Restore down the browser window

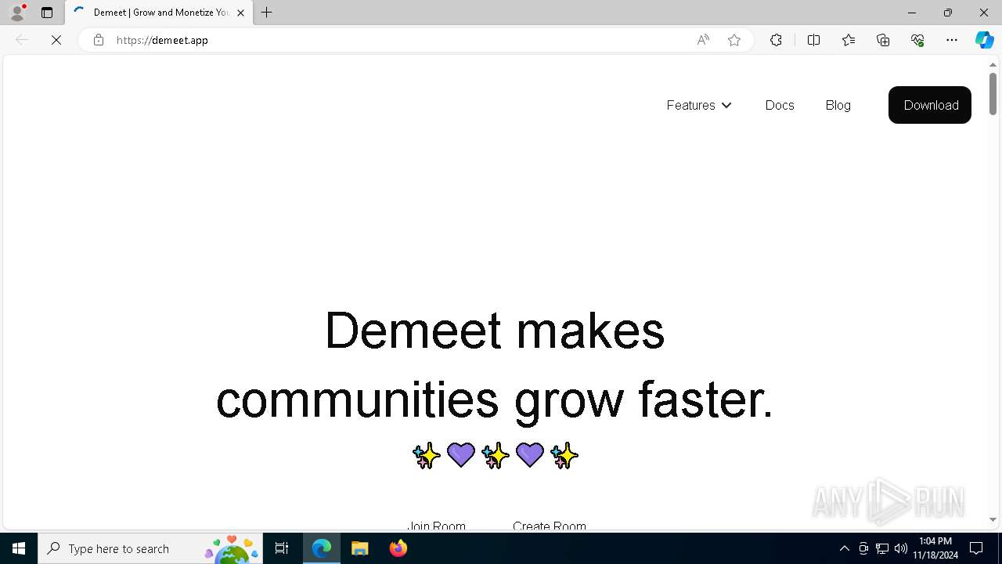coord(948,13)
